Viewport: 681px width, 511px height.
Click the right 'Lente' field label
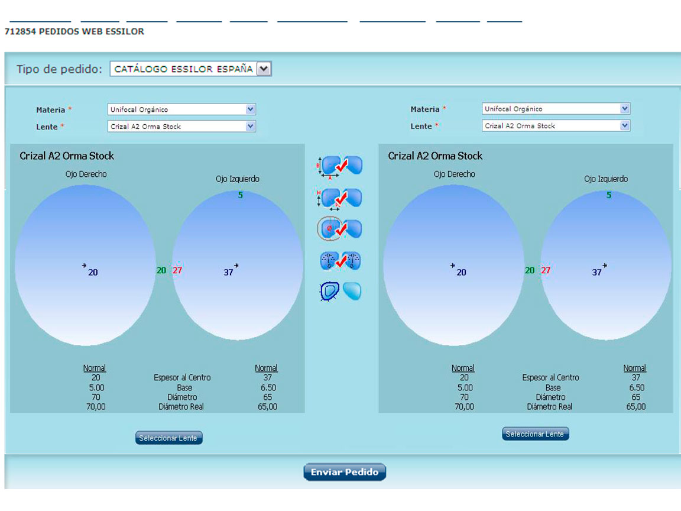pyautogui.click(x=421, y=126)
